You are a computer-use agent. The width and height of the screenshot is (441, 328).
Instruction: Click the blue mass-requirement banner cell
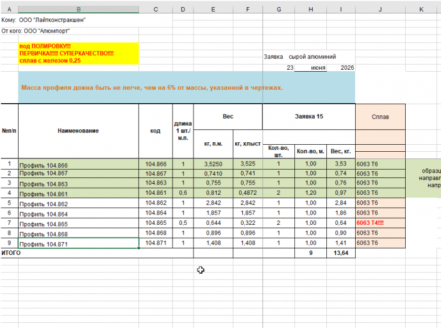point(187,87)
